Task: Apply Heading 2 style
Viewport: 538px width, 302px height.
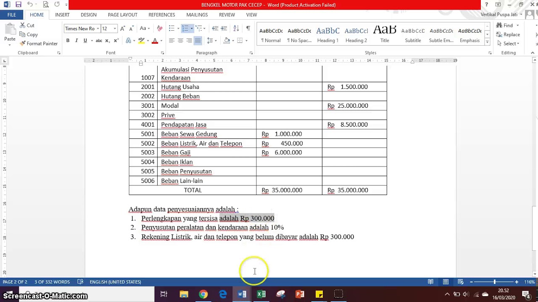Action: (356, 34)
